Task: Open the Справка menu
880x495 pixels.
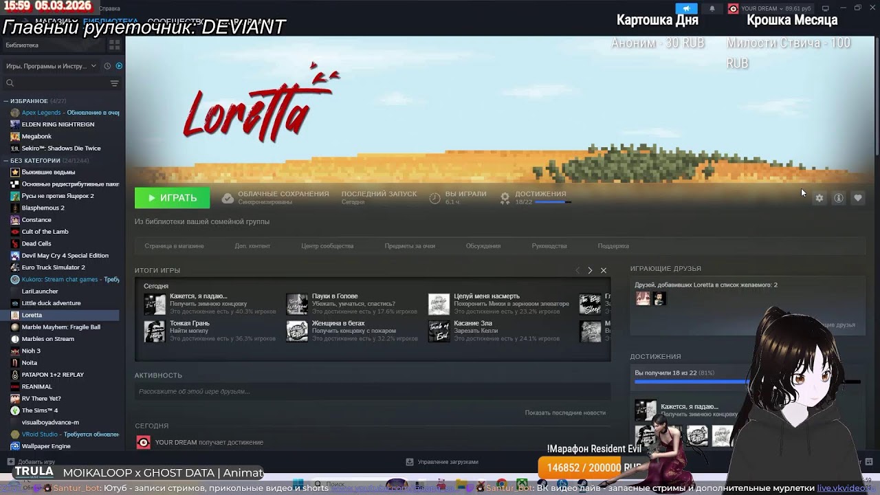Action: (x=109, y=8)
